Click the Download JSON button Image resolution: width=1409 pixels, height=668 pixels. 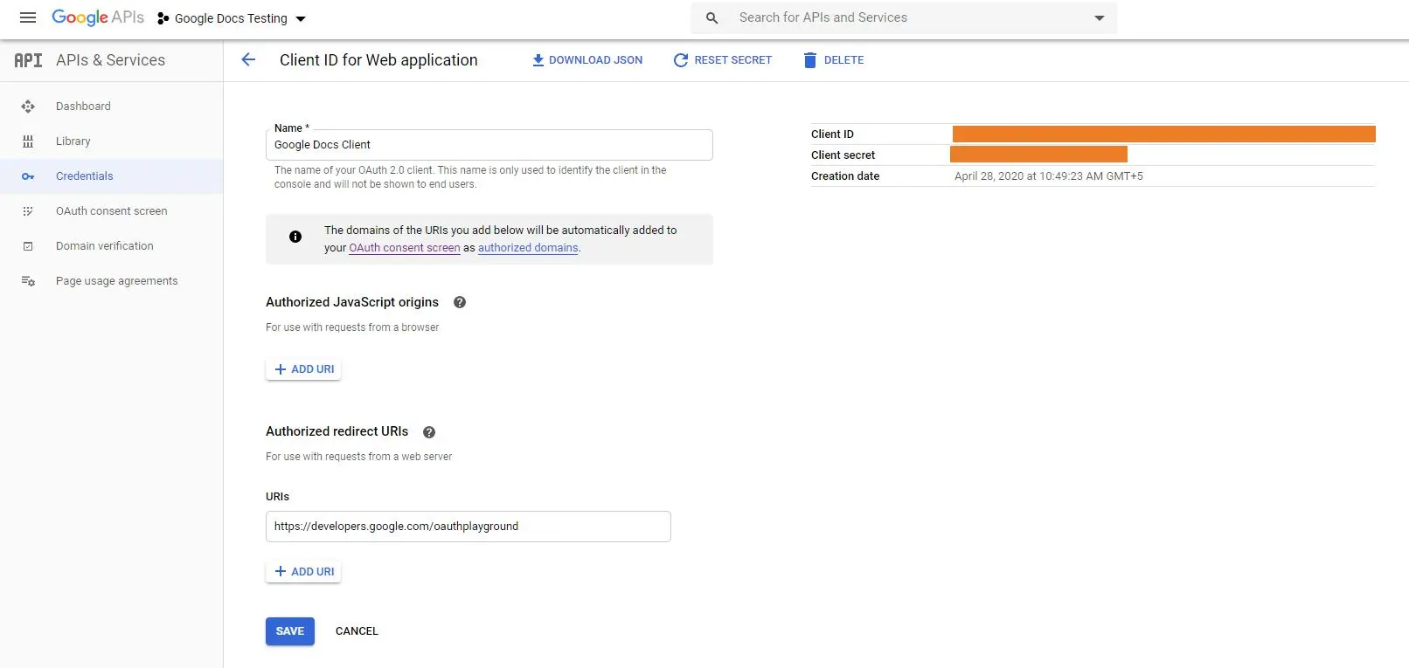[x=587, y=60]
